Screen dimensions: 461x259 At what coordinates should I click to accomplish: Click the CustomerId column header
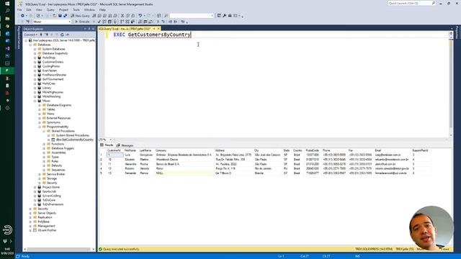tap(114, 150)
